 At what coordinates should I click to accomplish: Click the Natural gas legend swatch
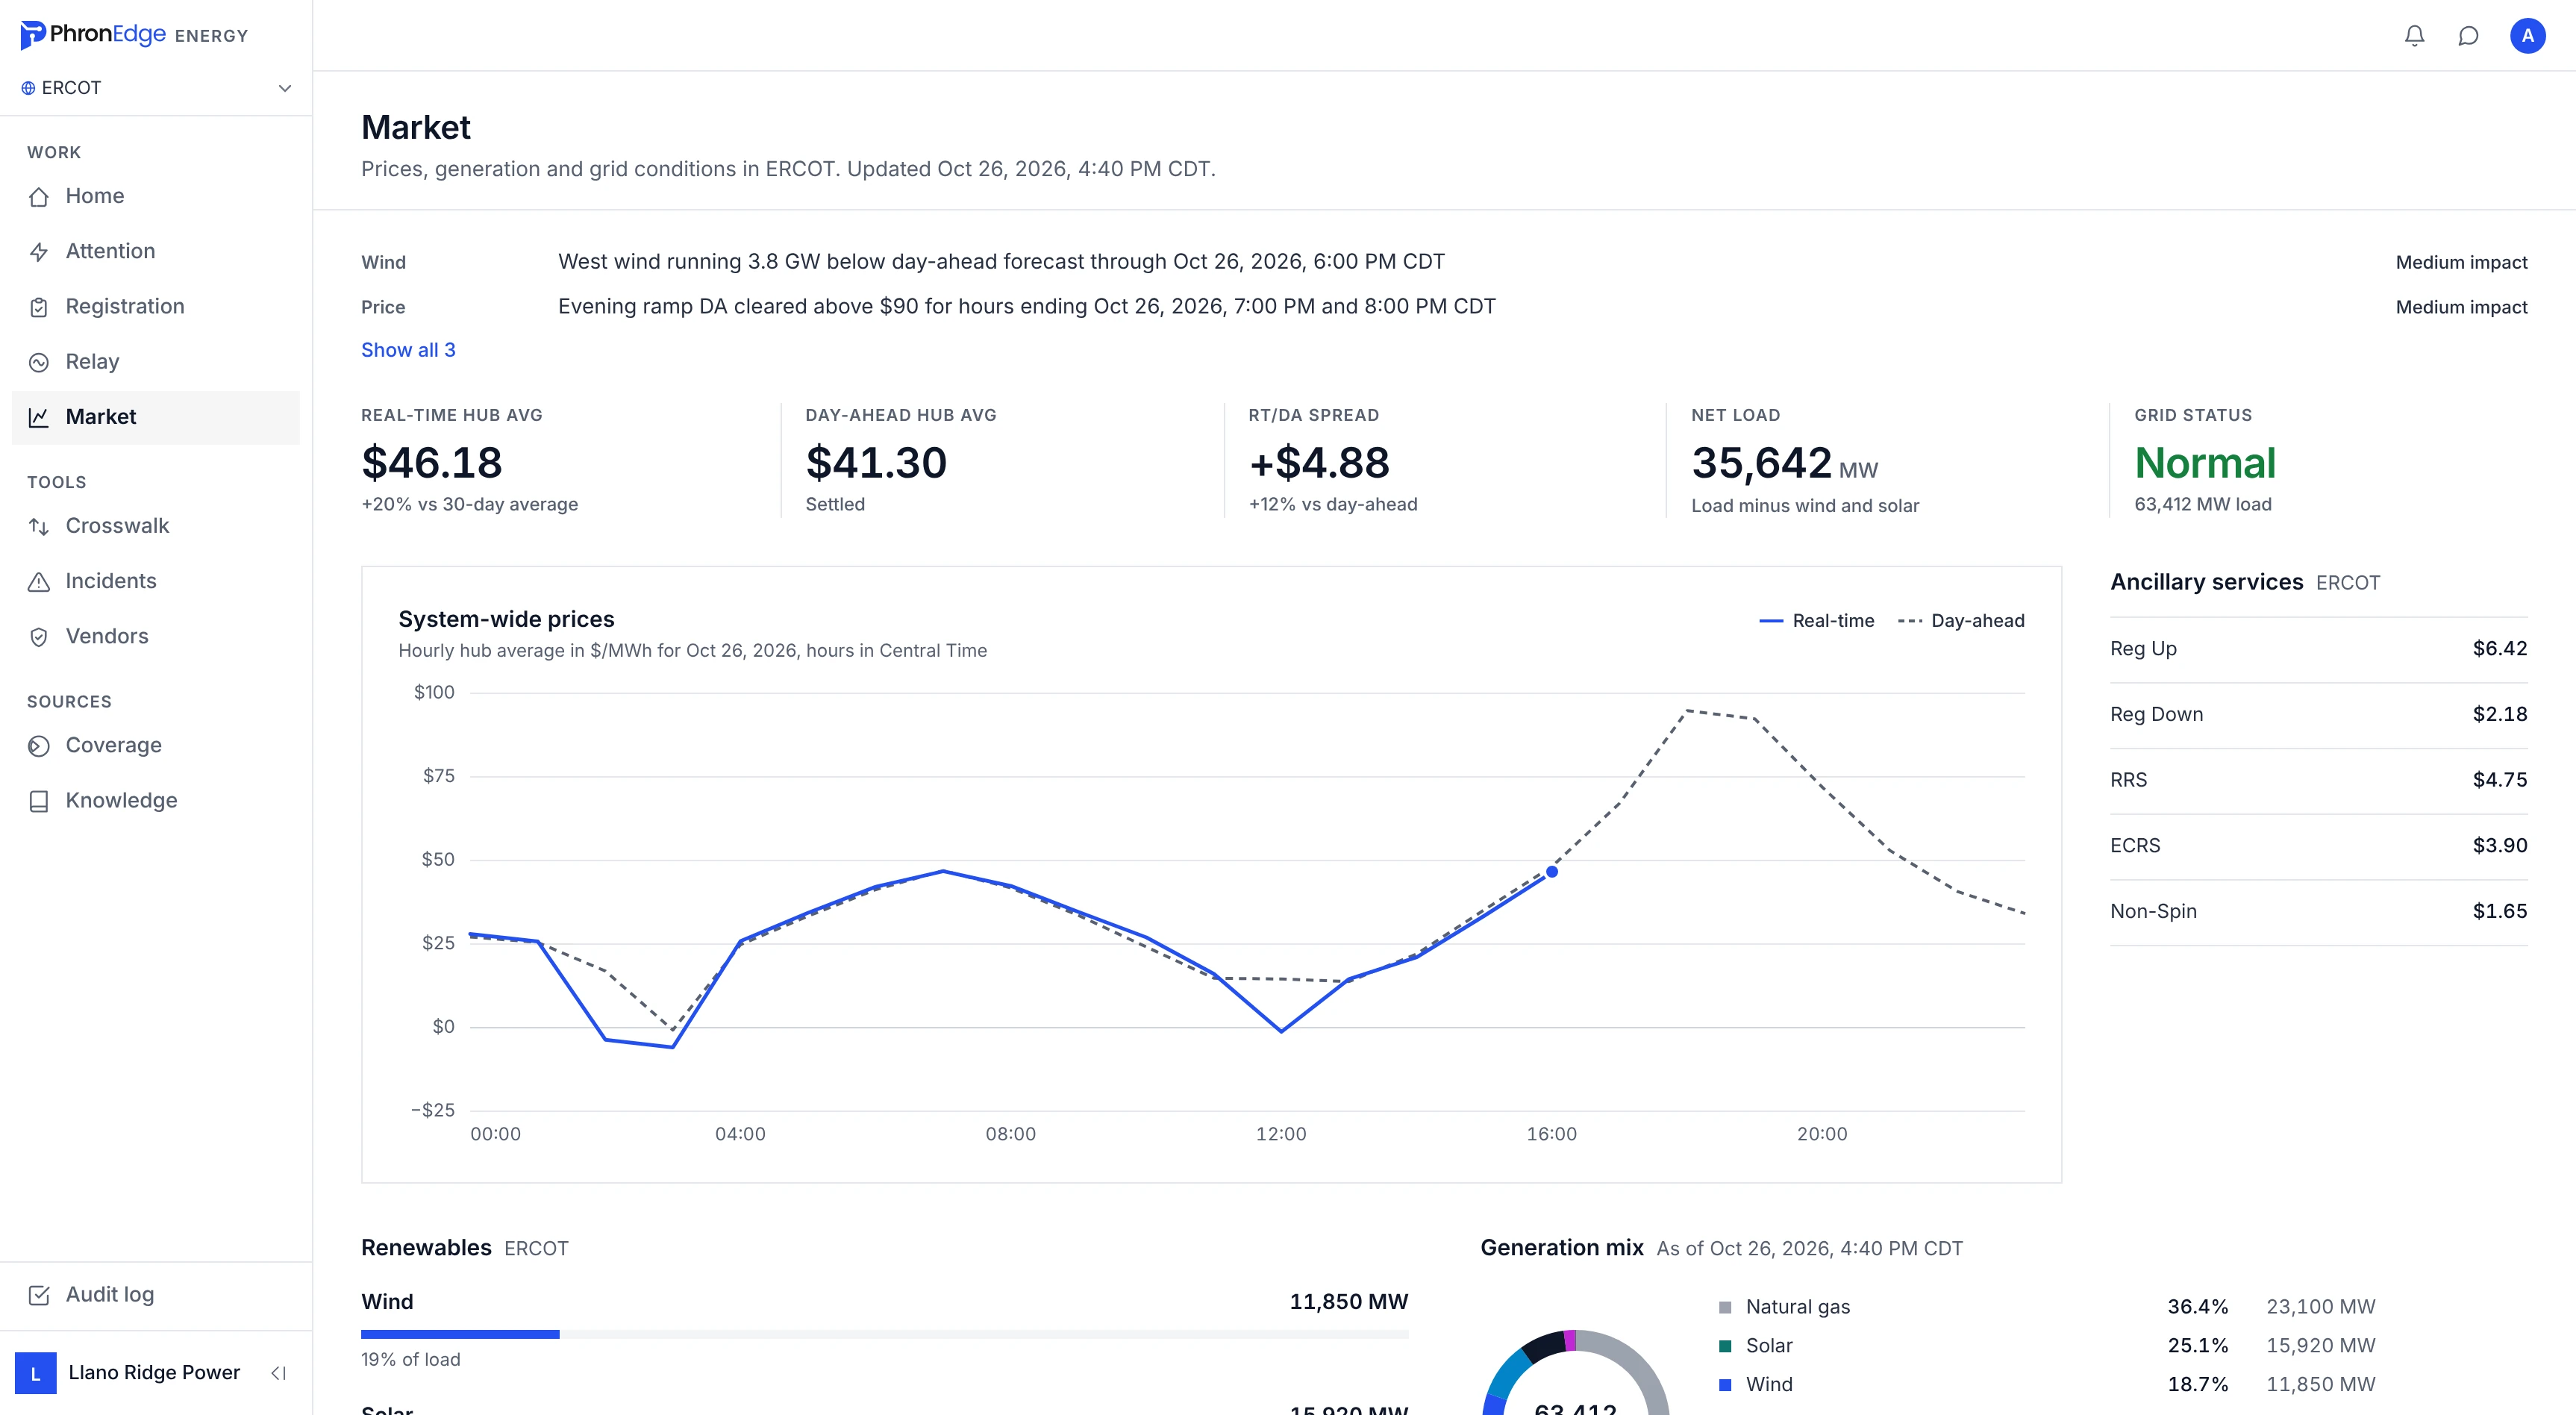tap(1725, 1308)
